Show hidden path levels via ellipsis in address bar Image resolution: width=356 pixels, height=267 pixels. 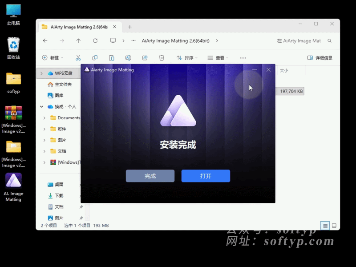pos(133,40)
